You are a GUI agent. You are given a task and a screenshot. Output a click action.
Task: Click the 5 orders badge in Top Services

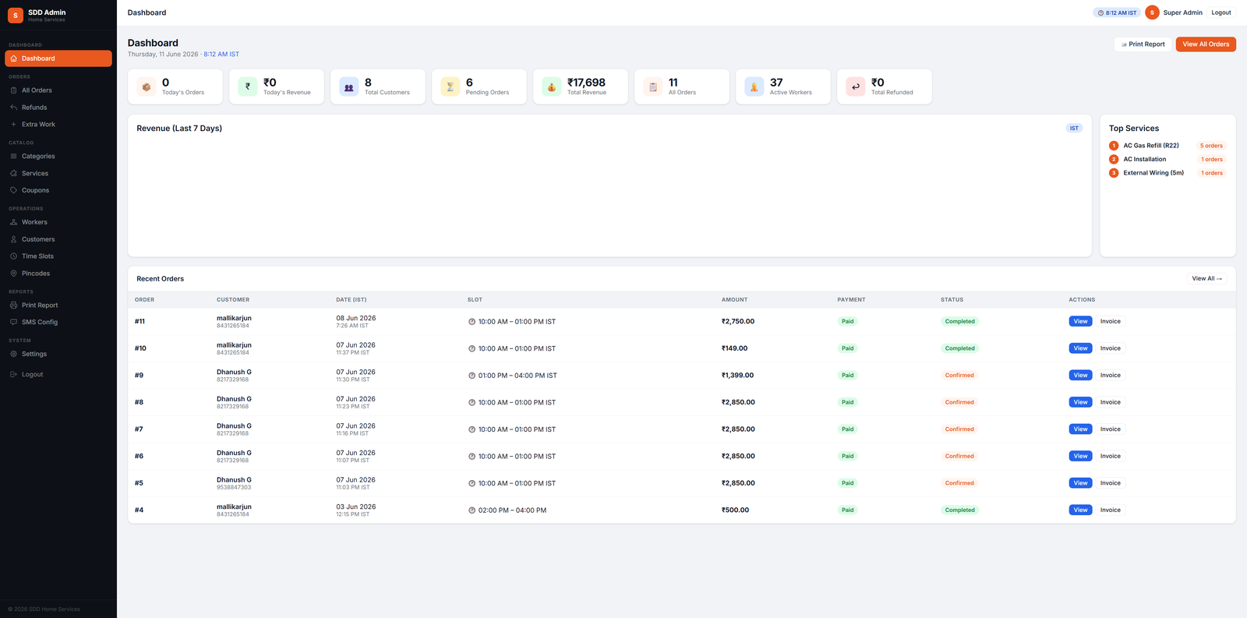coord(1211,146)
